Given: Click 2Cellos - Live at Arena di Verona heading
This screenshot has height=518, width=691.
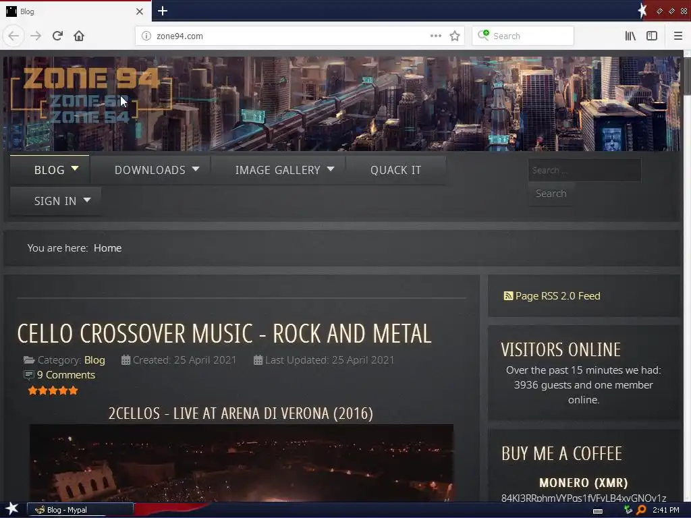Looking at the screenshot, I should (241, 413).
